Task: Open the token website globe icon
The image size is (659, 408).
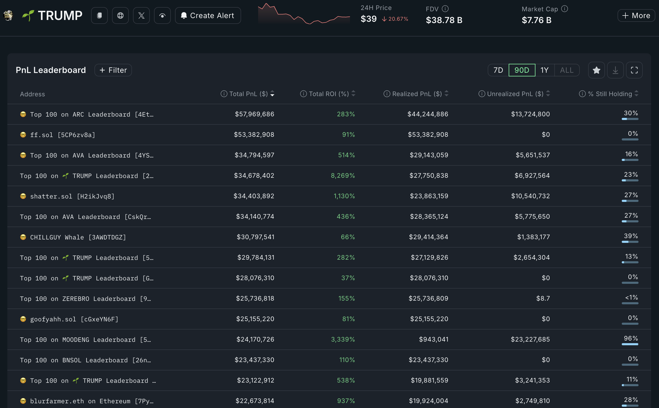Action: point(120,16)
